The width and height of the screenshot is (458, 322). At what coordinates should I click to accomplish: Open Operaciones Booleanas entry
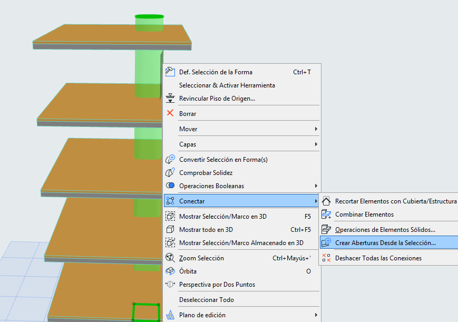(x=242, y=186)
